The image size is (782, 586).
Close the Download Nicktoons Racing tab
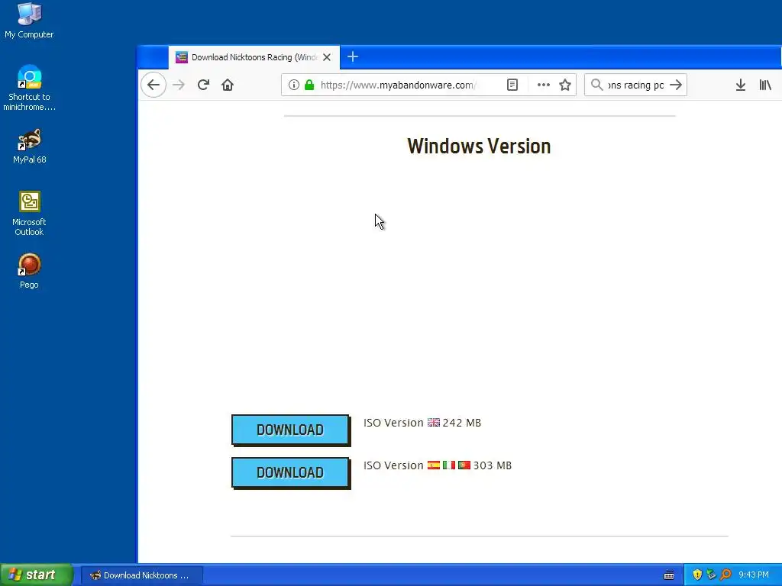coord(327,57)
